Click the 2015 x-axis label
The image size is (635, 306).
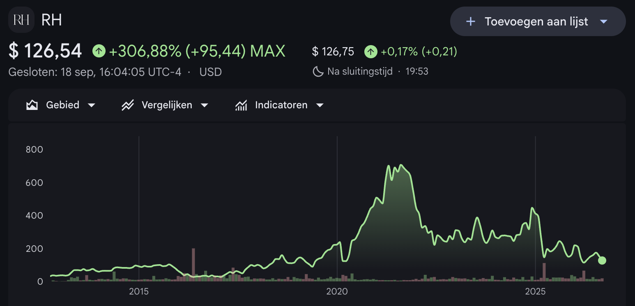tap(139, 292)
